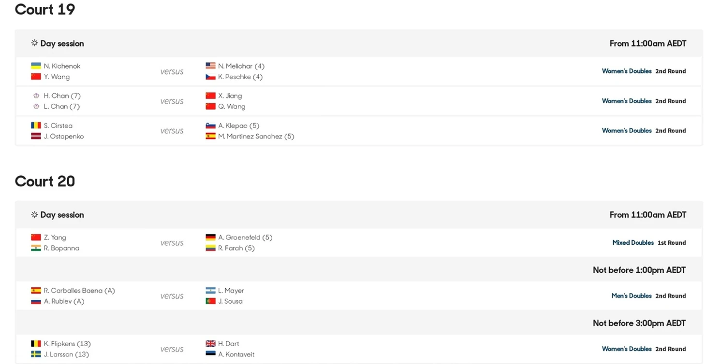Open Men's Doubles link for Rublev match

click(632, 296)
